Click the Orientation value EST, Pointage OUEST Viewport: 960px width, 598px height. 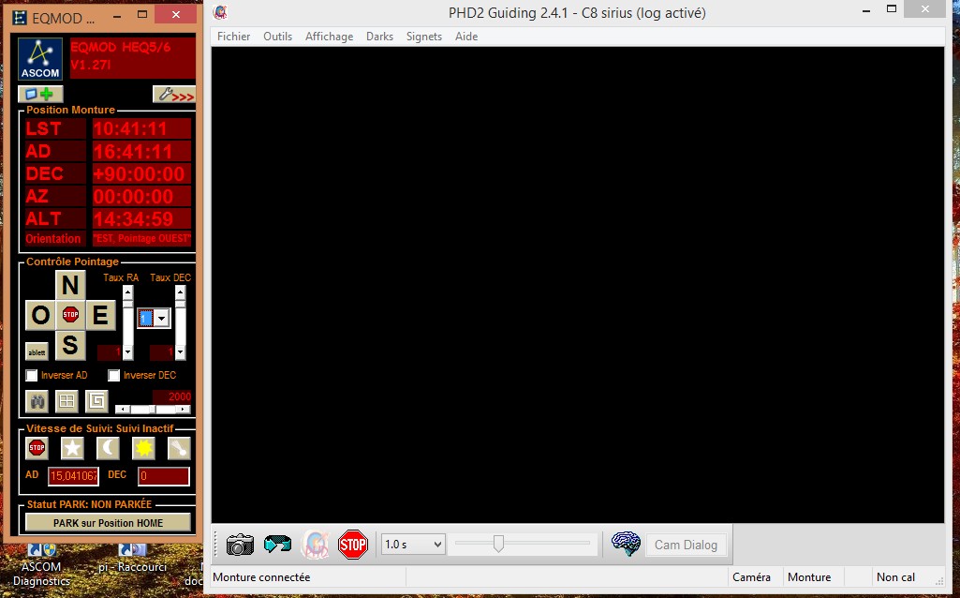[141, 238]
